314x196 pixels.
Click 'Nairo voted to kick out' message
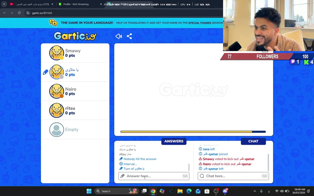tap(225, 164)
